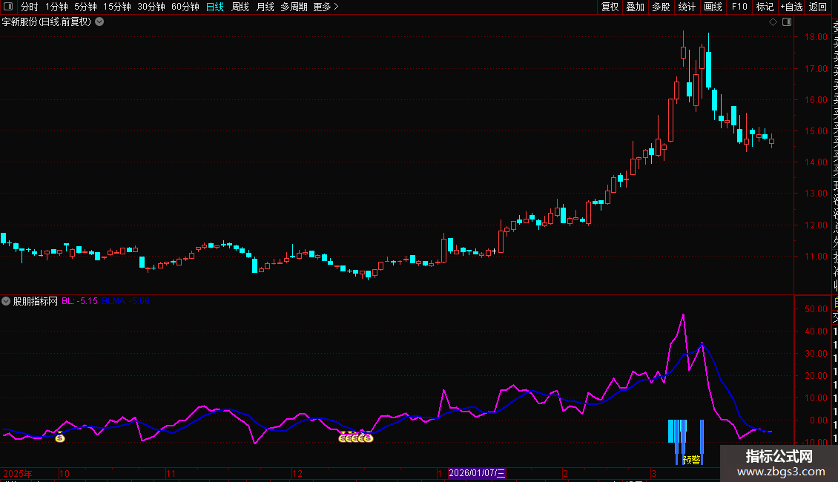Click the highest candlestick near 18.00

[x=683, y=53]
